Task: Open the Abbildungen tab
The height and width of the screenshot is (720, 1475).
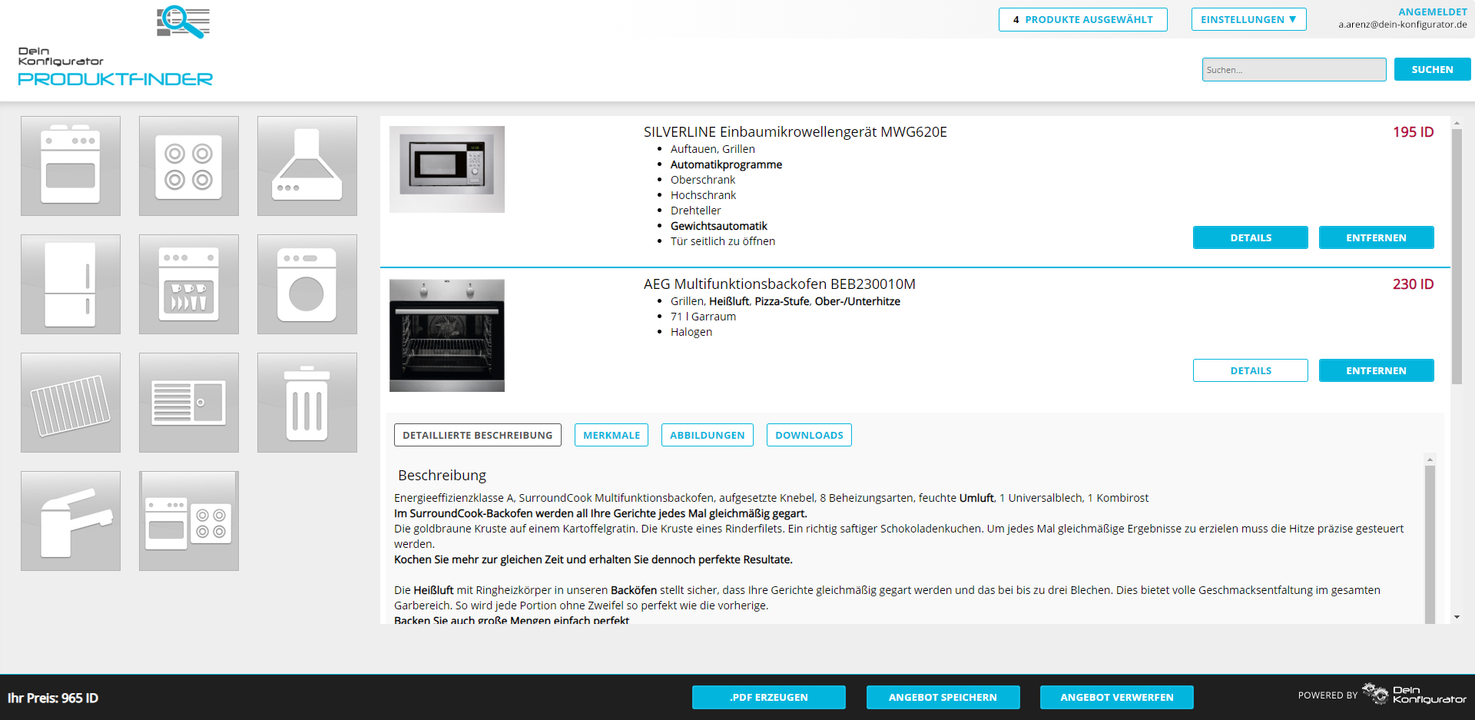Action: pos(707,435)
